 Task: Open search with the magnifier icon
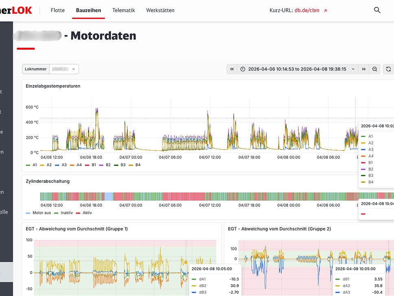(377, 10)
